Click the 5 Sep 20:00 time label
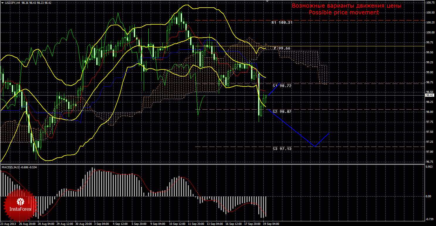436x226 pixels. coord(140,224)
